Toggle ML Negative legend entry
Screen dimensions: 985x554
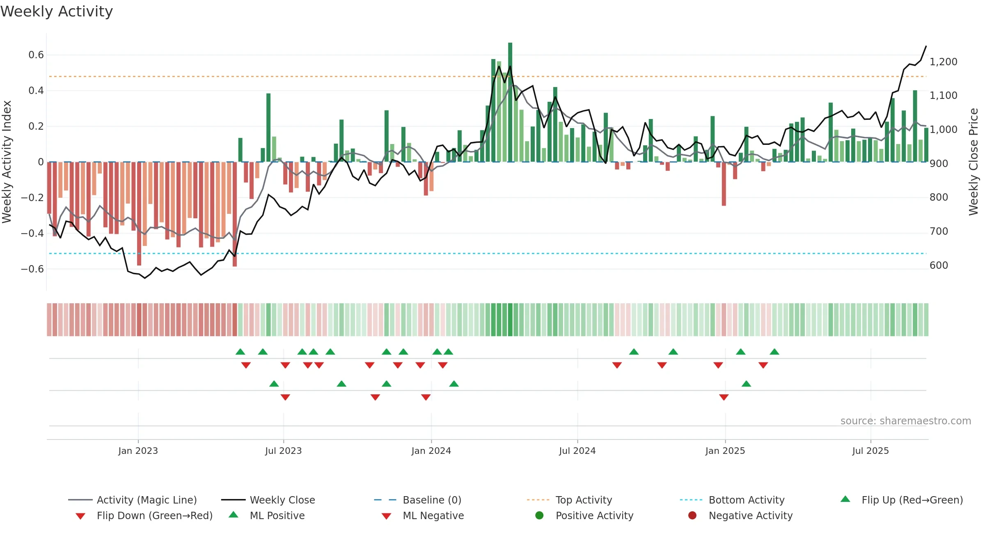click(423, 515)
